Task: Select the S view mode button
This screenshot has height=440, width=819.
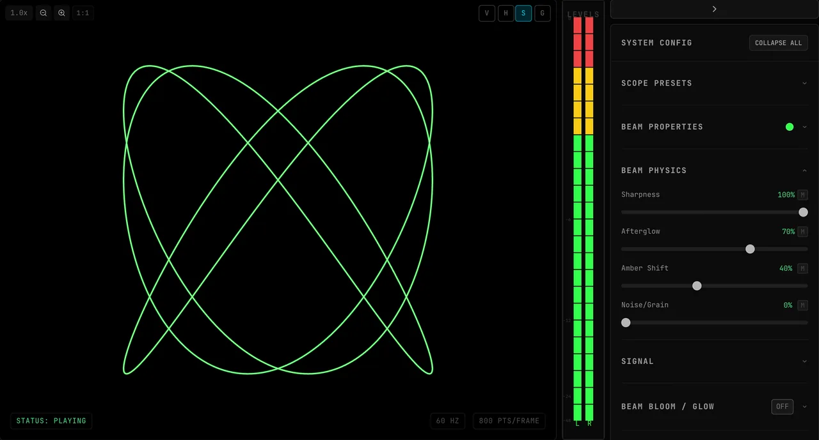Action: pyautogui.click(x=523, y=13)
